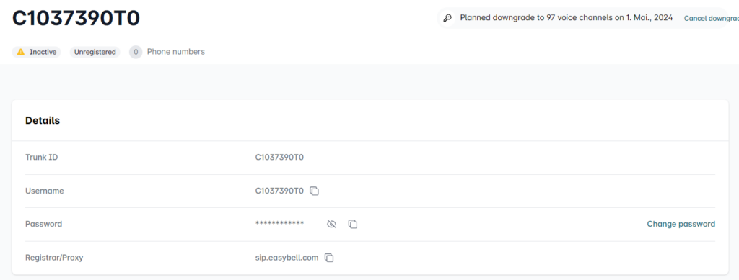The image size is (739, 280).
Task: Toggle password visibility eye icon
Action: [x=331, y=225]
